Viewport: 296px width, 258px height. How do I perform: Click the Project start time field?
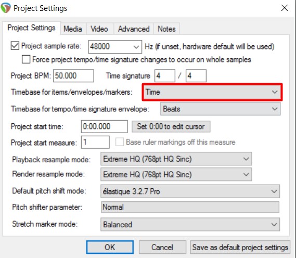coord(105,126)
